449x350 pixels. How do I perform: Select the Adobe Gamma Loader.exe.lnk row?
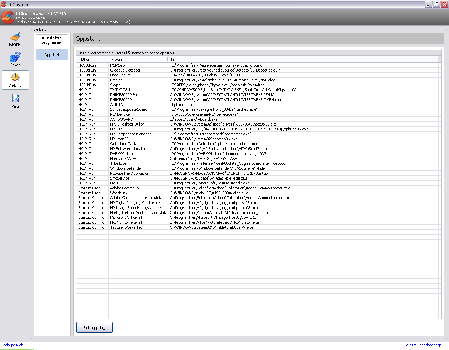[x=259, y=198]
